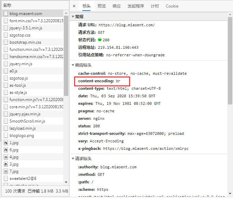The width and height of the screenshot is (233, 198).
Task: Select the 发起程序 tab
Action: tap(136, 6)
